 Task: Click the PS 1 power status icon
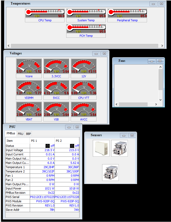[x=48, y=146]
